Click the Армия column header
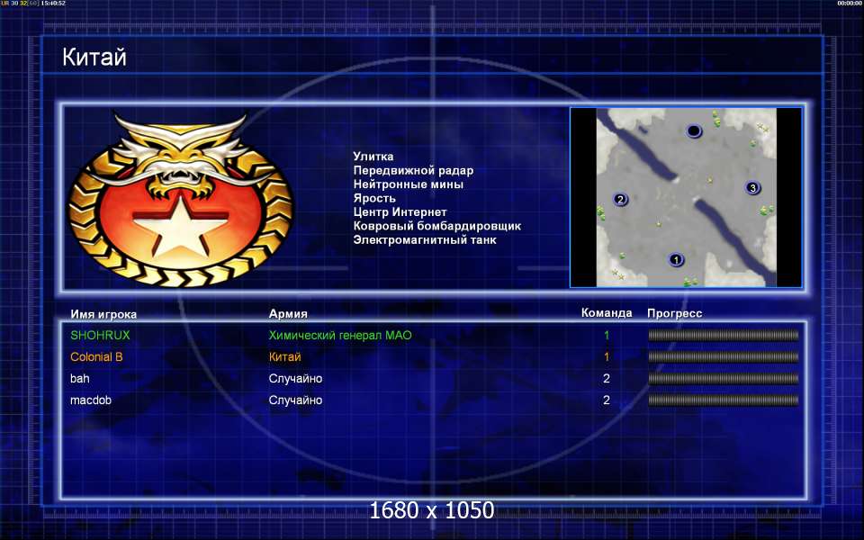This screenshot has height=540, width=864. pyautogui.click(x=288, y=313)
